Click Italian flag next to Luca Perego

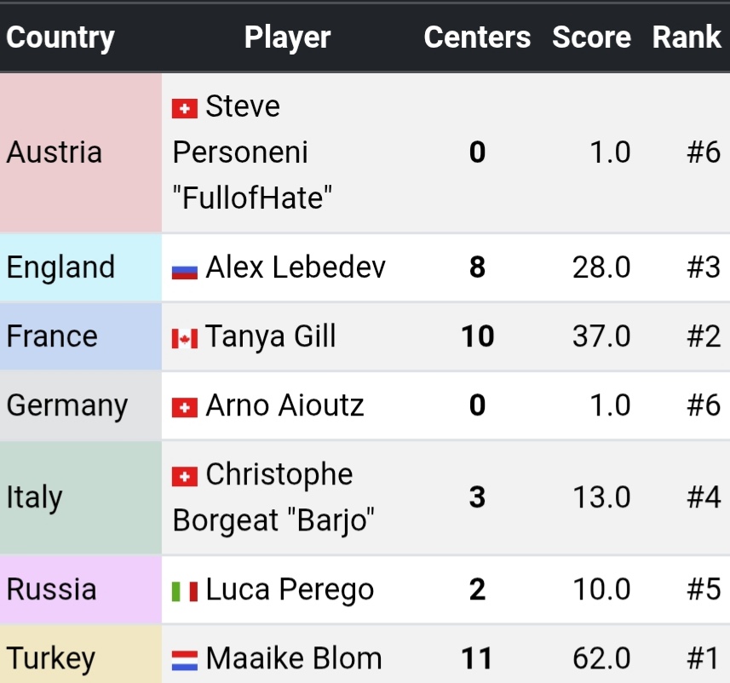(x=185, y=590)
